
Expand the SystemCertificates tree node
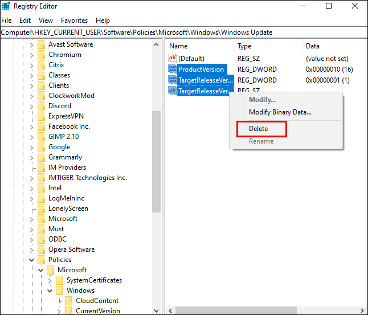pos(50,280)
